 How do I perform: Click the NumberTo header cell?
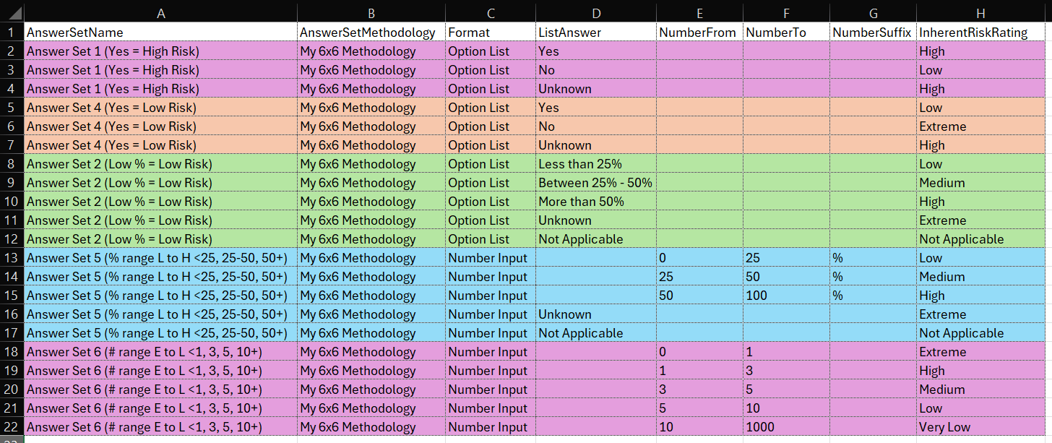786,33
